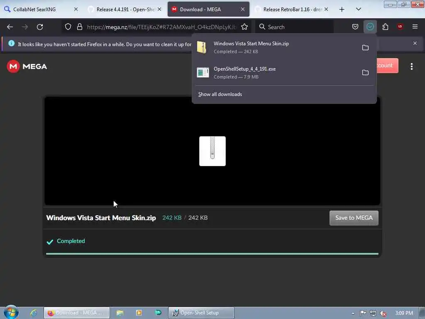Click the uBlock Origin extension icon
This screenshot has width=425, height=319.
pyautogui.click(x=400, y=27)
